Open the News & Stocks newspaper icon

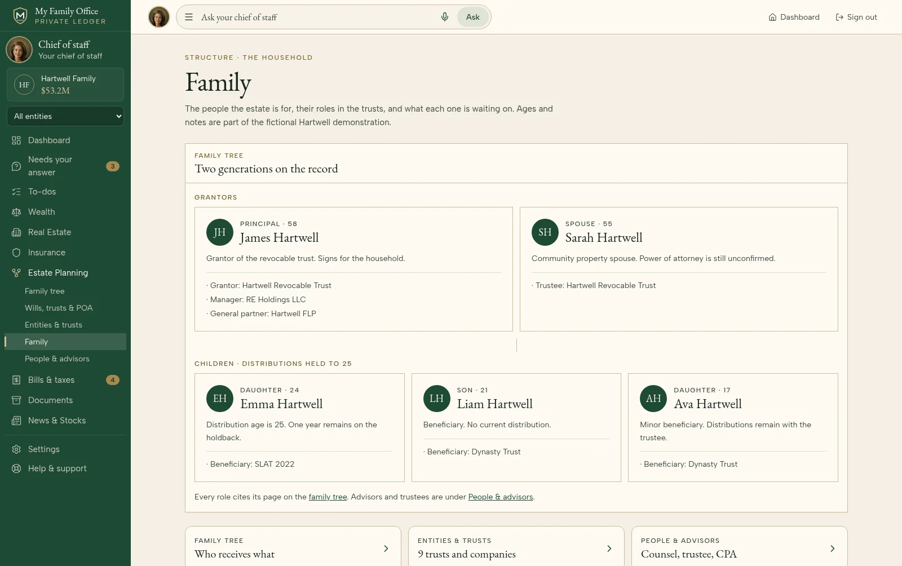(x=16, y=421)
